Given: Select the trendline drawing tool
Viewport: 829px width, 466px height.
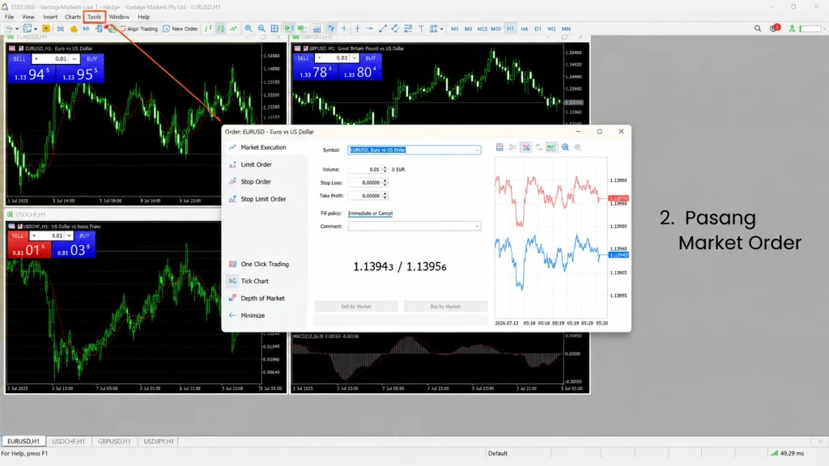Looking at the screenshot, I should pos(383,28).
